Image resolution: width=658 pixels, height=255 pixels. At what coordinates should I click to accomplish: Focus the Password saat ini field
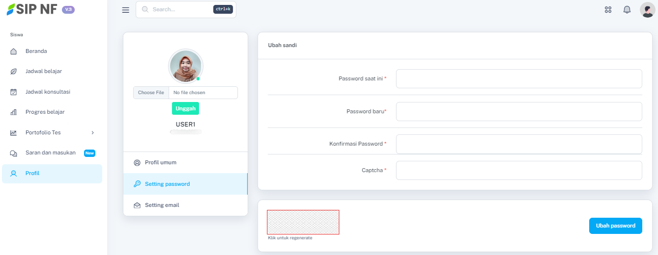click(x=519, y=78)
